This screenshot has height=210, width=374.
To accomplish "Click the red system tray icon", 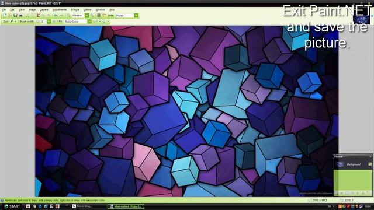I will [x=348, y=206].
